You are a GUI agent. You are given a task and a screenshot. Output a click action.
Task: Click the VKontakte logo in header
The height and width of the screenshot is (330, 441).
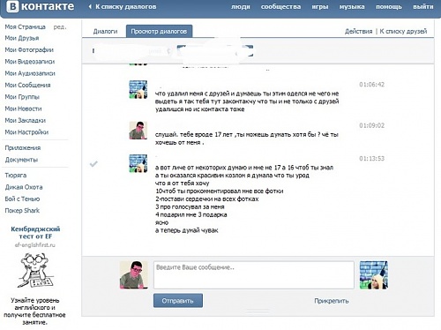pos(41,6)
